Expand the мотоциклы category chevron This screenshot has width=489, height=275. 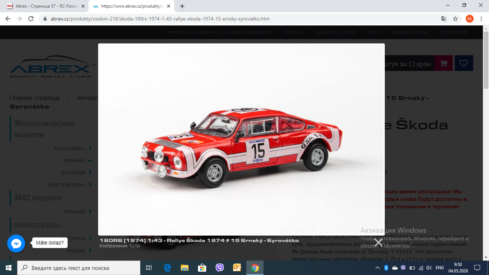click(90, 148)
